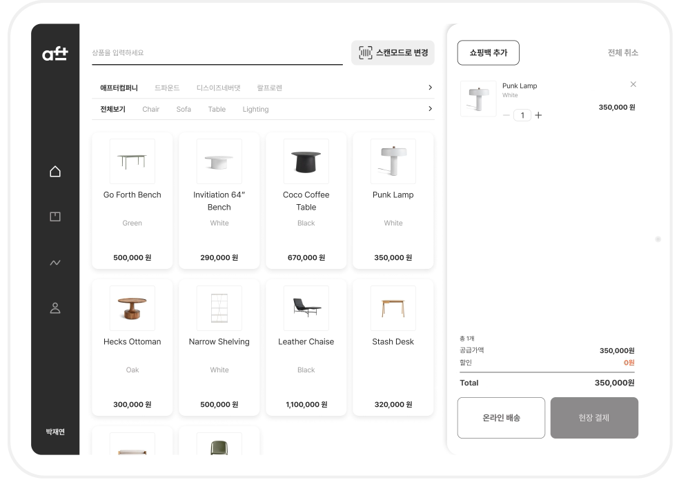This screenshot has height=482, width=679.
Task: Click the Leather Chaise product name
Action: (306, 342)
